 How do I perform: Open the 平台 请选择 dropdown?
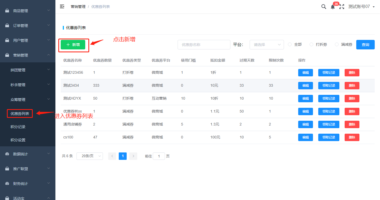(x=267, y=45)
